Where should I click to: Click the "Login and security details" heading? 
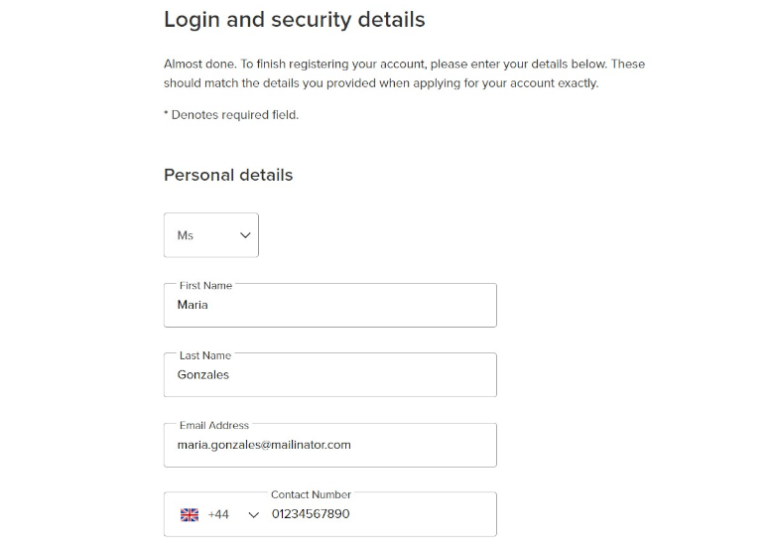(x=294, y=20)
